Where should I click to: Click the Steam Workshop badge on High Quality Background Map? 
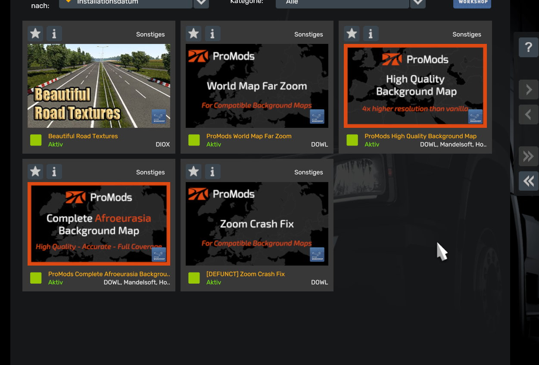point(475,117)
